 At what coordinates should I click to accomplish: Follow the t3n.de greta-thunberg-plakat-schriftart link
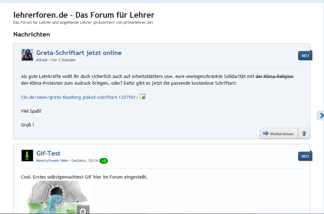[79, 97]
